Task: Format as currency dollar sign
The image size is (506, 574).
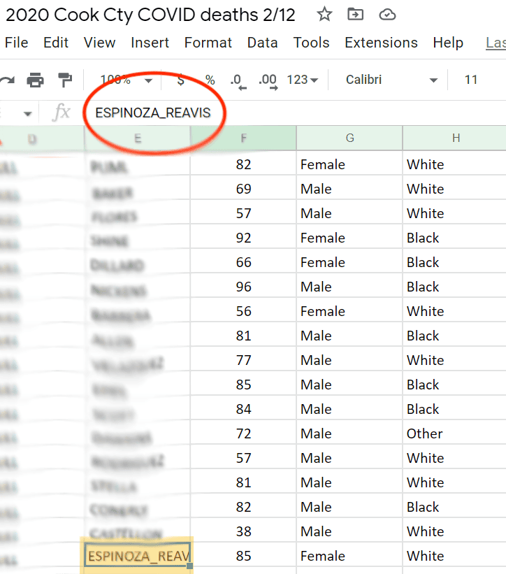Action: pos(181,80)
